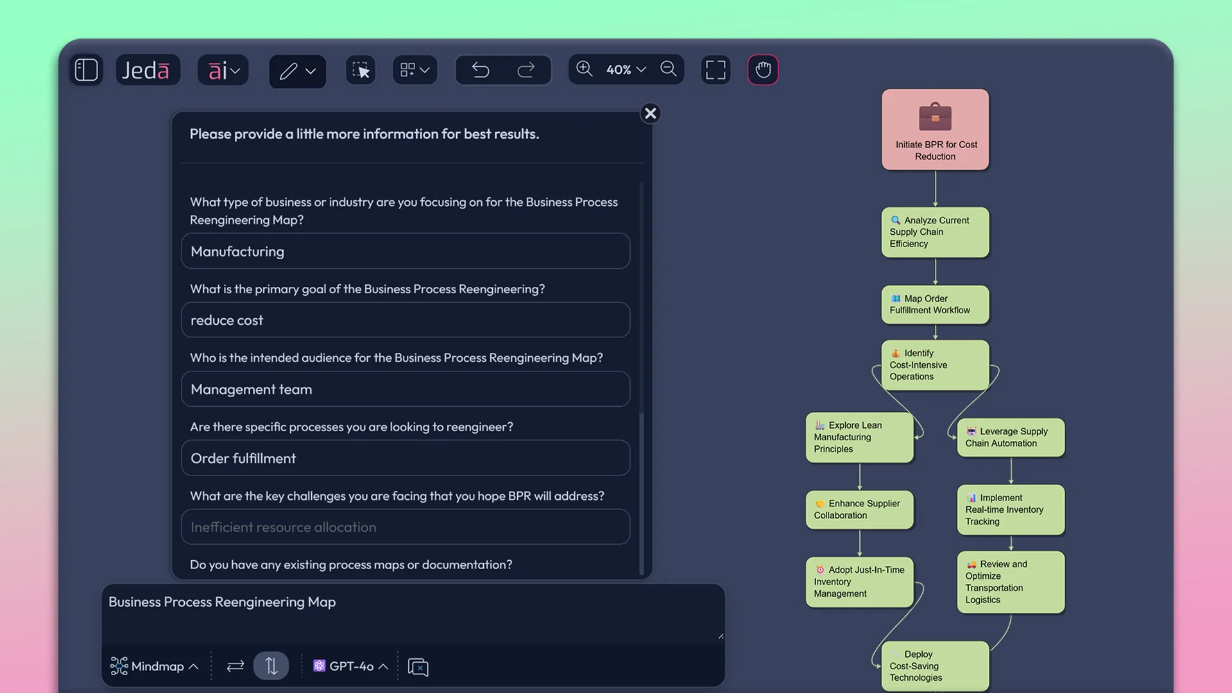
Task: Toggle horizontal layout direction for the mindmap
Action: (235, 666)
